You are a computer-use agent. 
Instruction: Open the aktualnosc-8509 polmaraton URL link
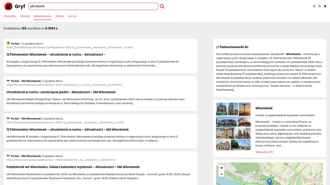coord(65,122)
